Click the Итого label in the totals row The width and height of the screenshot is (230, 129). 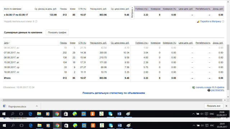(x=7, y=78)
